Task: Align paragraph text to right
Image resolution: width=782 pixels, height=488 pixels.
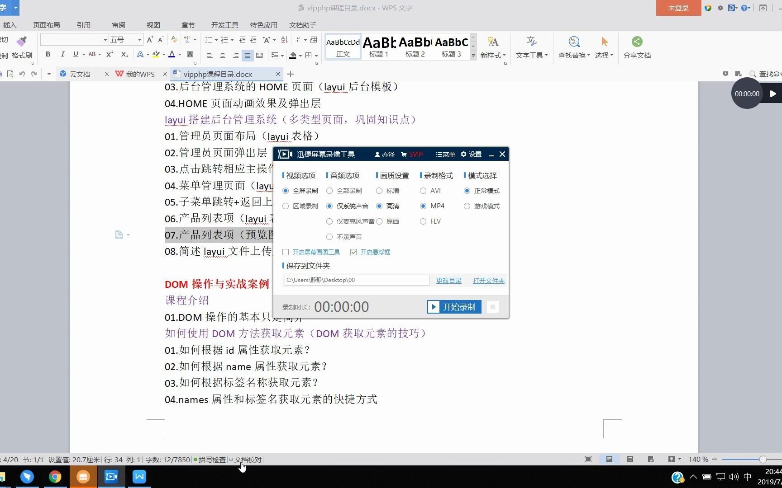Action: pos(235,55)
